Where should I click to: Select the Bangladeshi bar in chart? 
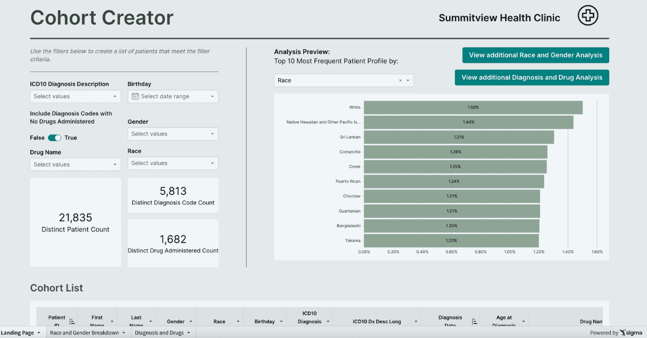click(451, 226)
